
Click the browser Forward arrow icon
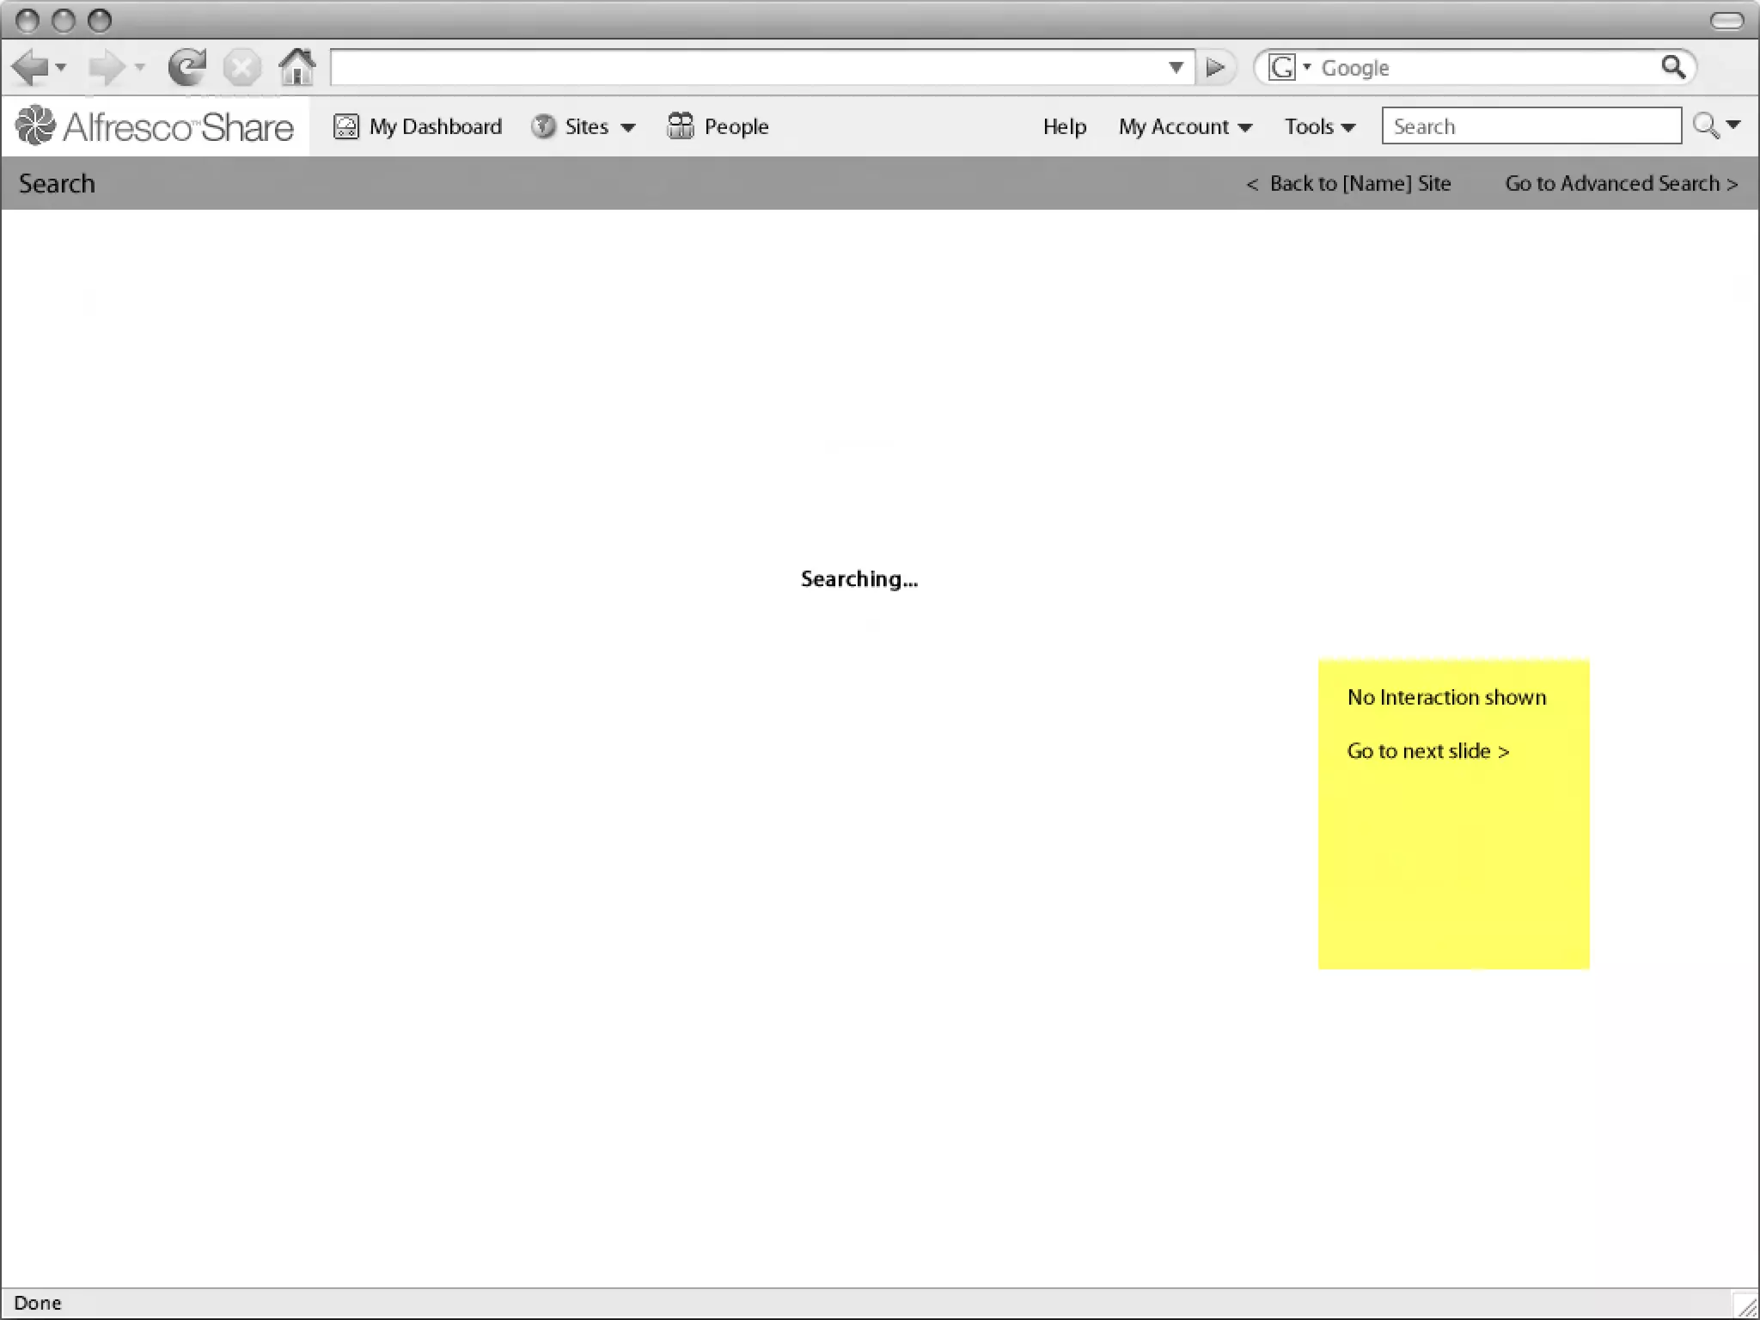[x=107, y=67]
